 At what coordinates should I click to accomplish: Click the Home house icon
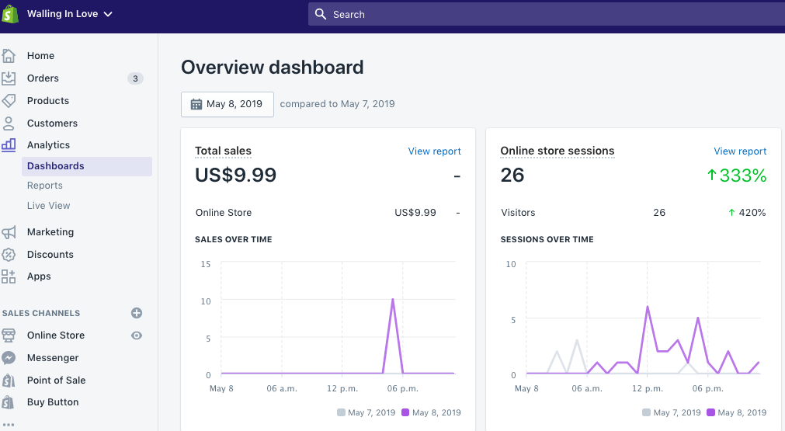click(9, 56)
